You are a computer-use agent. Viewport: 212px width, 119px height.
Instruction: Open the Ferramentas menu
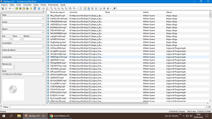click(x=53, y=5)
